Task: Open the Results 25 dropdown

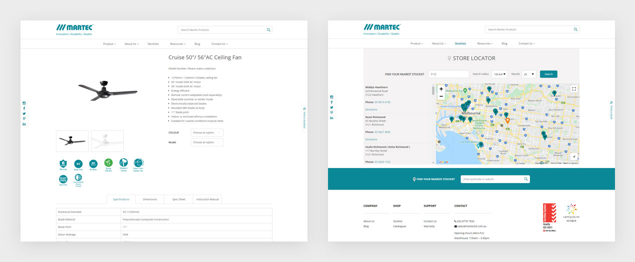Action: [529, 74]
